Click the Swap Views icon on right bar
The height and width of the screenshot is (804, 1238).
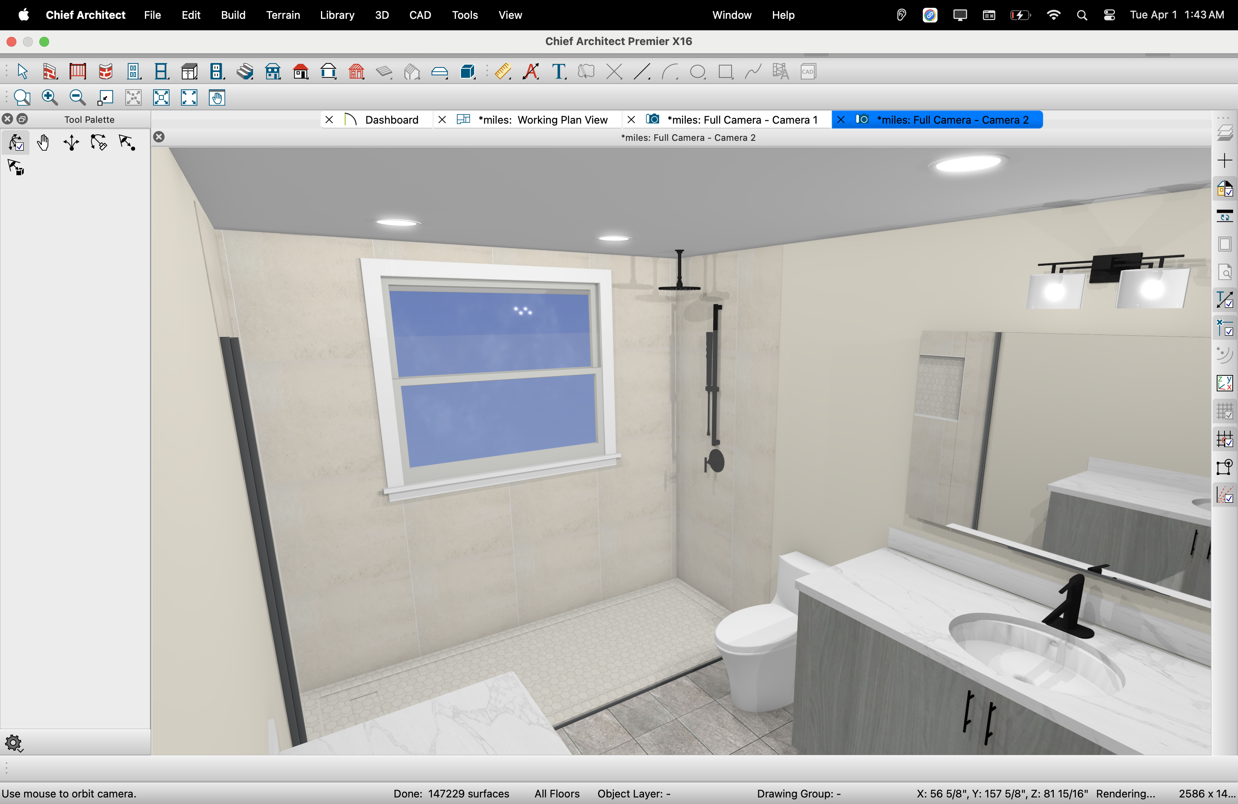coord(1225,216)
